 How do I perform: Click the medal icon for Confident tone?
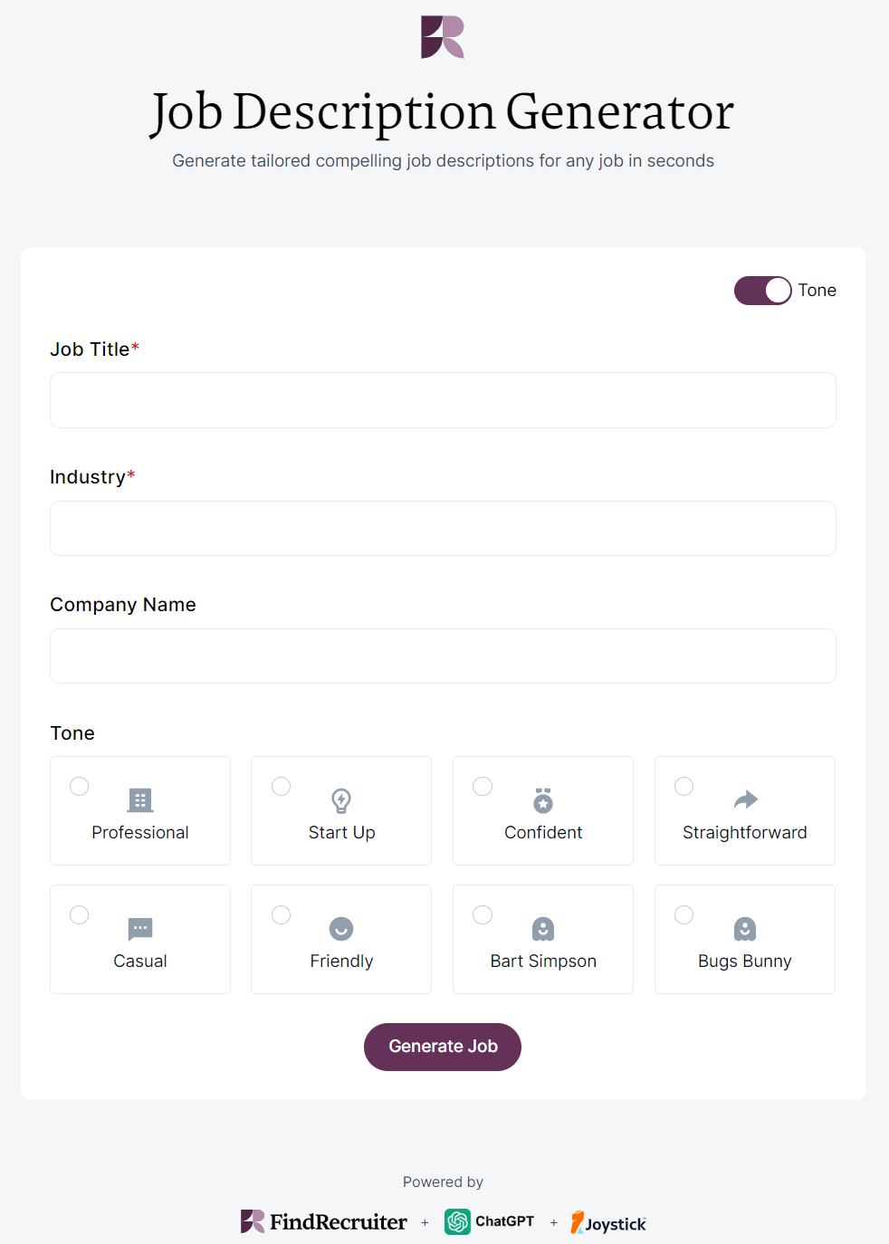pos(543,800)
